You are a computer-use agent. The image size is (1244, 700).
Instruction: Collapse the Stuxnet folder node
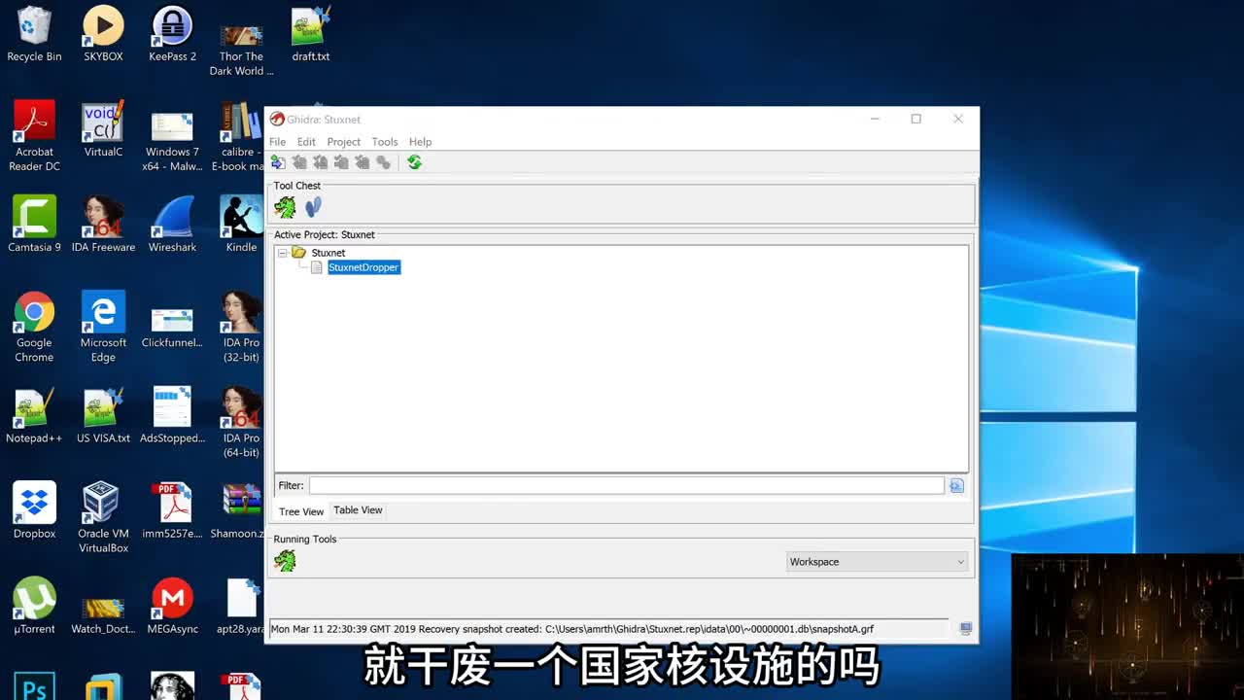tap(283, 253)
